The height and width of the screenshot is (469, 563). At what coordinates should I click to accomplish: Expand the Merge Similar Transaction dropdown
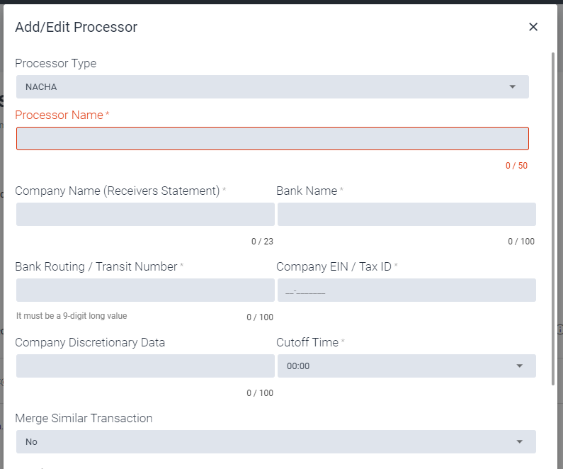point(275,441)
